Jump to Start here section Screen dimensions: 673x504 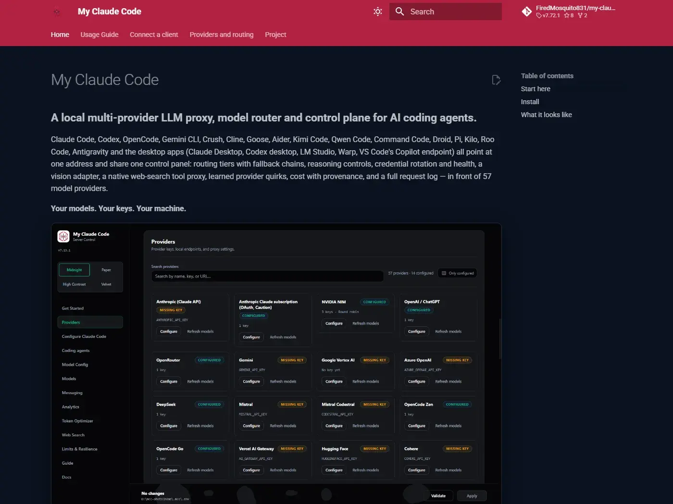pyautogui.click(x=536, y=89)
